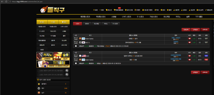The height and width of the screenshot is (95, 214).
Task: Click the red status badge in 69:72 row
Action: coord(206,60)
